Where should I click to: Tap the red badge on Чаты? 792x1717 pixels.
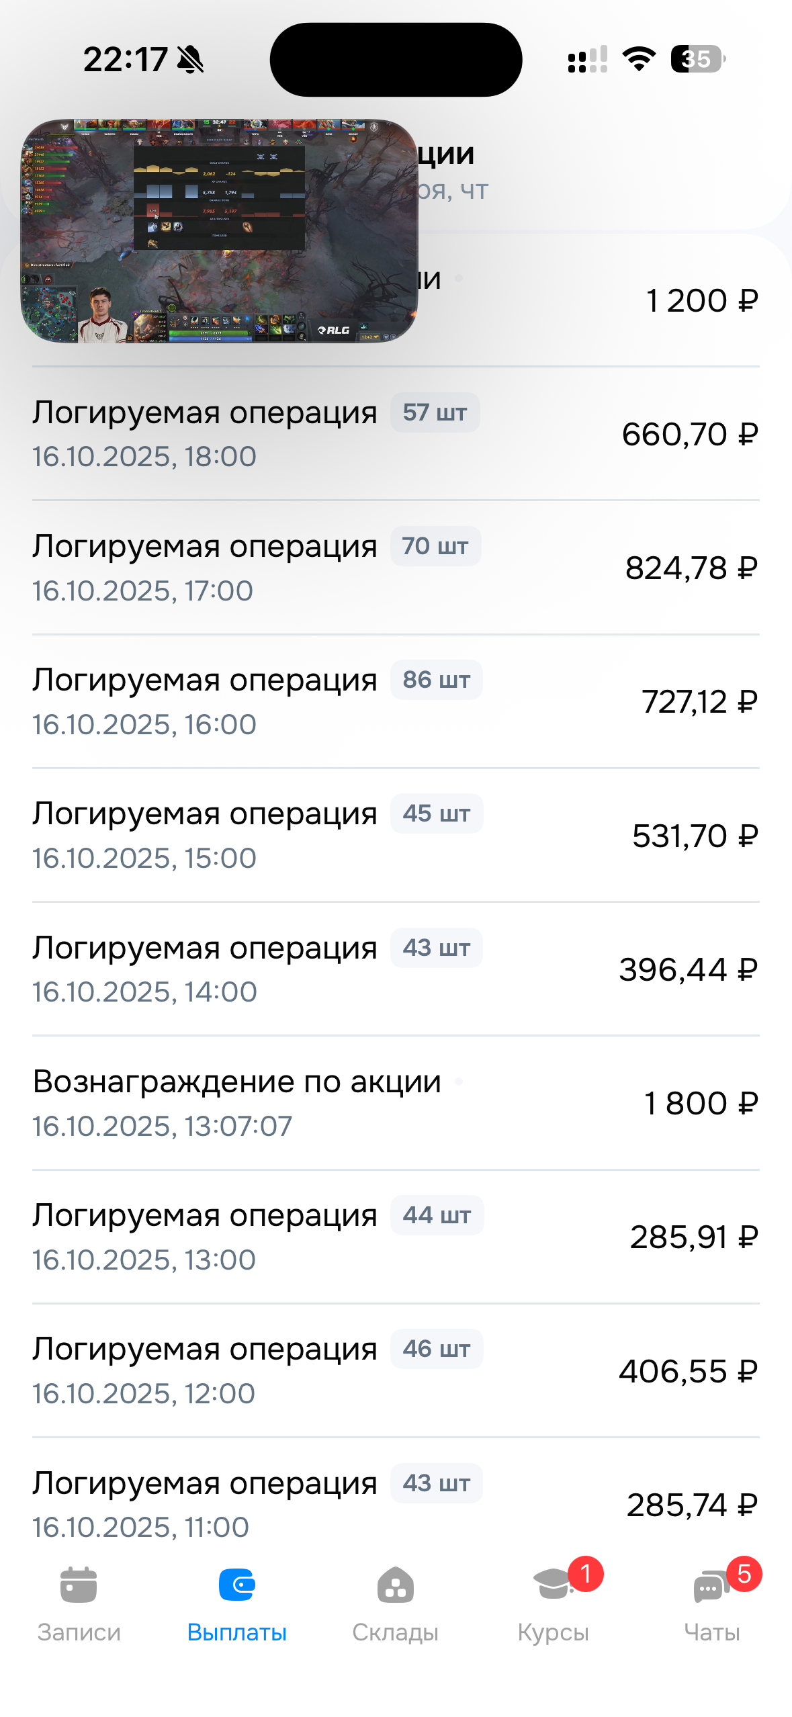pyautogui.click(x=744, y=1573)
